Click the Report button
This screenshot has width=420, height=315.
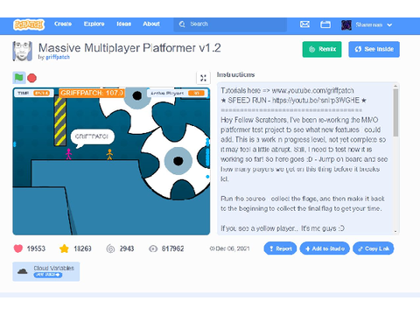280,248
